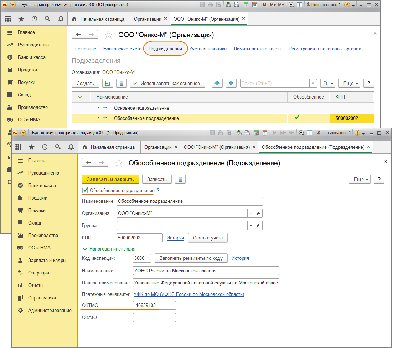Open Еще menu in Подразделения list
This screenshot has height=348, width=393.
[x=350, y=84]
